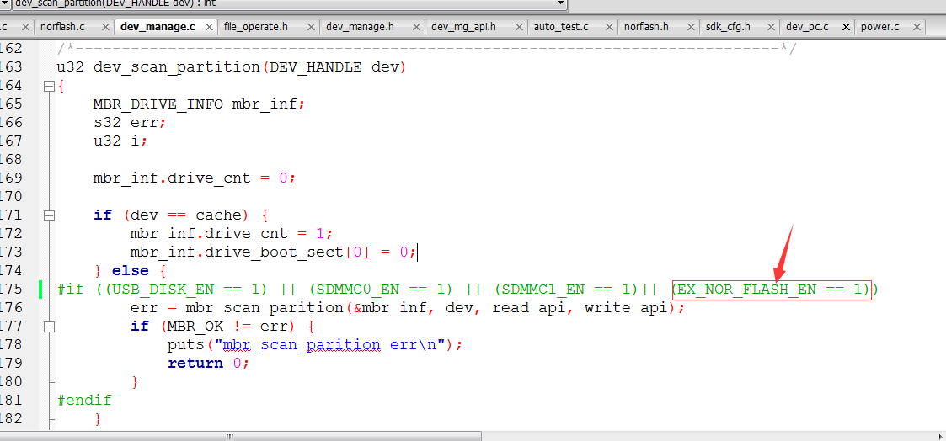The image size is (946, 441).
Task: Close the file_operate.h tab
Action: tap(311, 27)
